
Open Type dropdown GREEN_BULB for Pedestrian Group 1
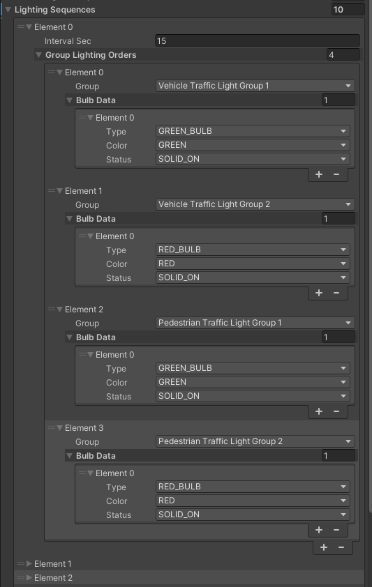pos(253,368)
